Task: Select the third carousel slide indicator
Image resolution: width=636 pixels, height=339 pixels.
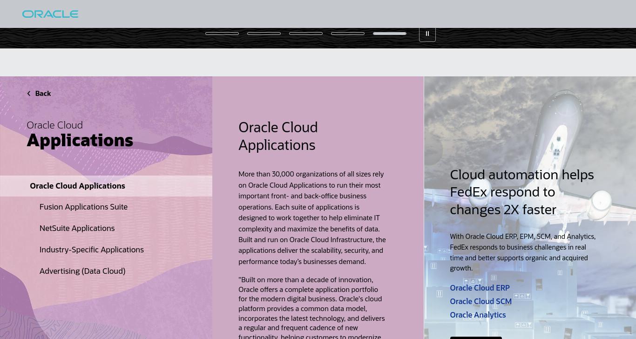Action: (306, 34)
